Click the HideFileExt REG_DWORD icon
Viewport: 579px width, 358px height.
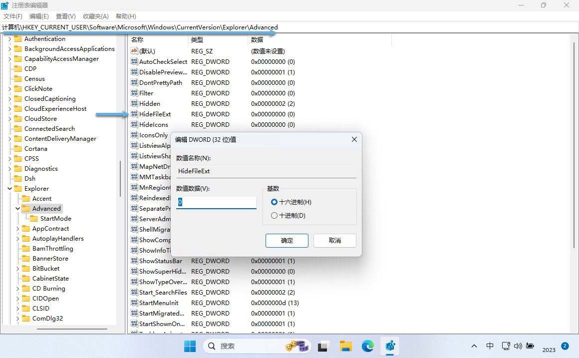tap(133, 114)
